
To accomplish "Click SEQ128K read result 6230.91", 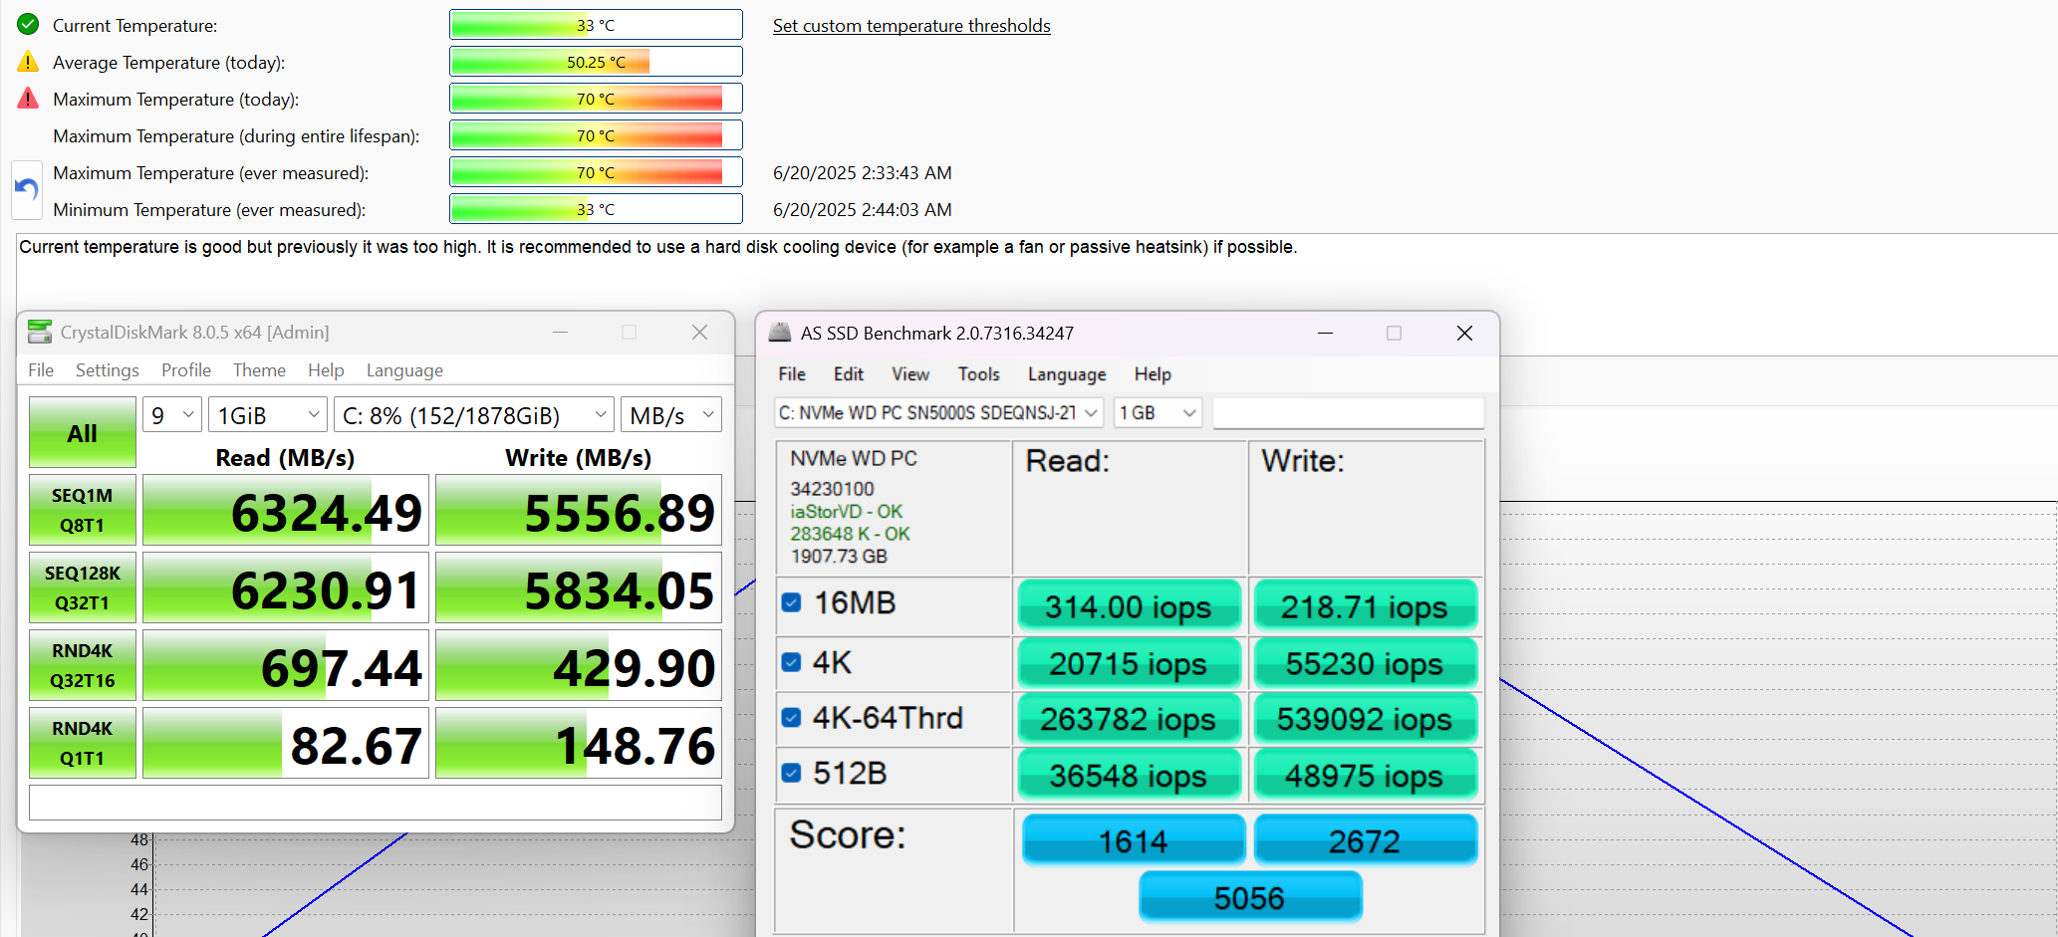I will [286, 587].
